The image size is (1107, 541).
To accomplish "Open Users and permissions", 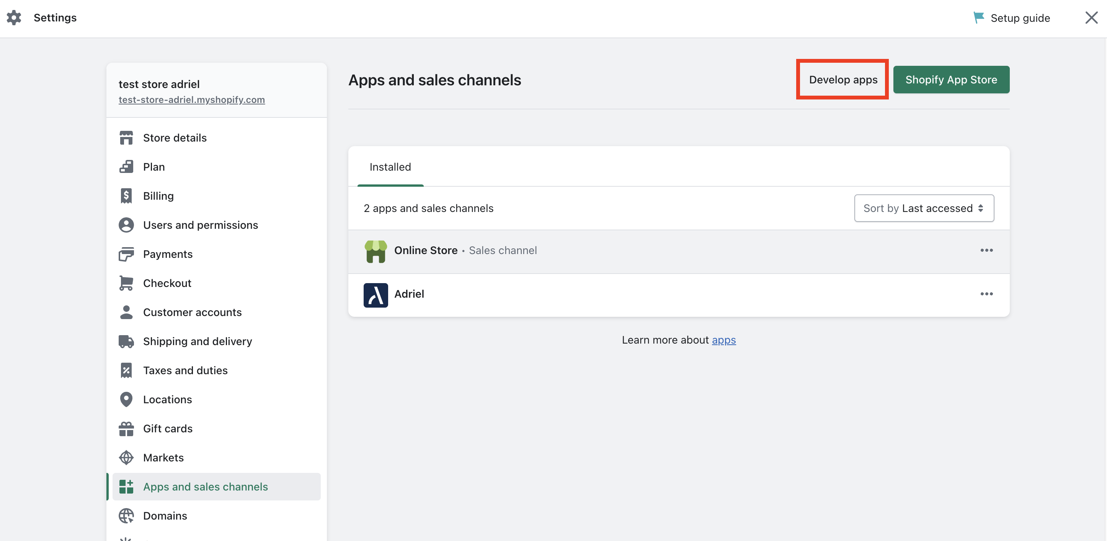I will (x=217, y=225).
